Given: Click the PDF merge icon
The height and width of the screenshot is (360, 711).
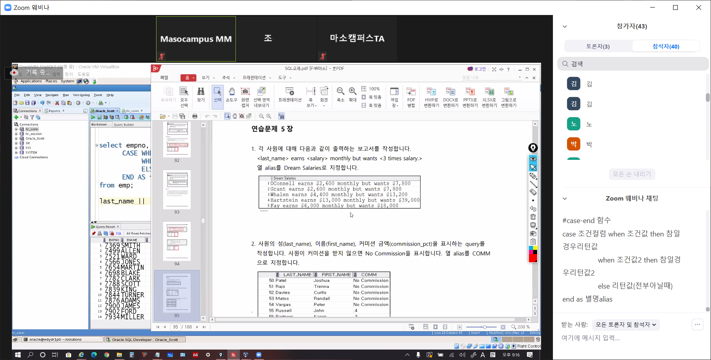Looking at the screenshot, I should tap(411, 95).
